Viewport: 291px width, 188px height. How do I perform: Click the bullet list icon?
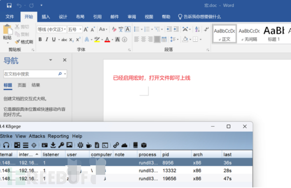pos(137,29)
